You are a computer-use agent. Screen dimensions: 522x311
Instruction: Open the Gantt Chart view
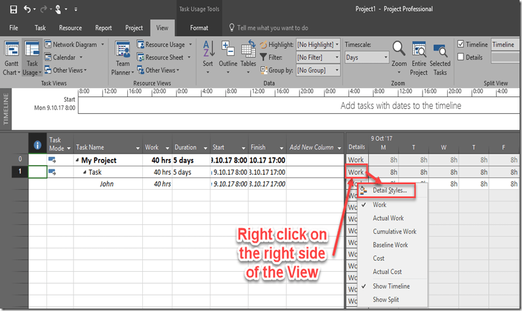point(10,58)
